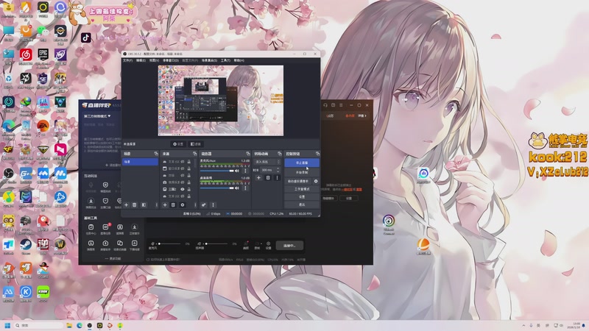Viewport: 589px width, 331px height.
Task: Adjust 麦克风/Aux volume slider in OBS mixer
Action: coord(216,171)
